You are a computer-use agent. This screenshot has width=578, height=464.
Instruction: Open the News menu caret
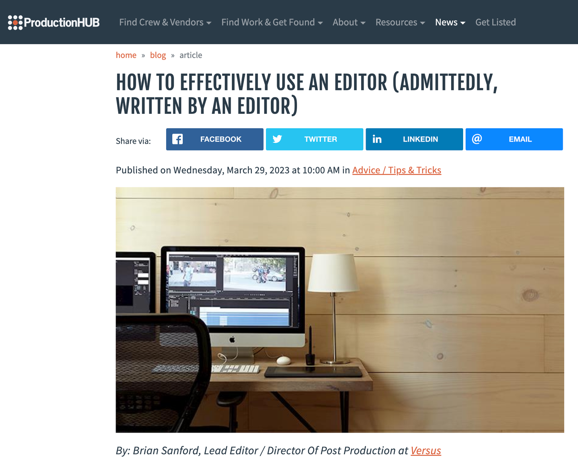(x=463, y=23)
